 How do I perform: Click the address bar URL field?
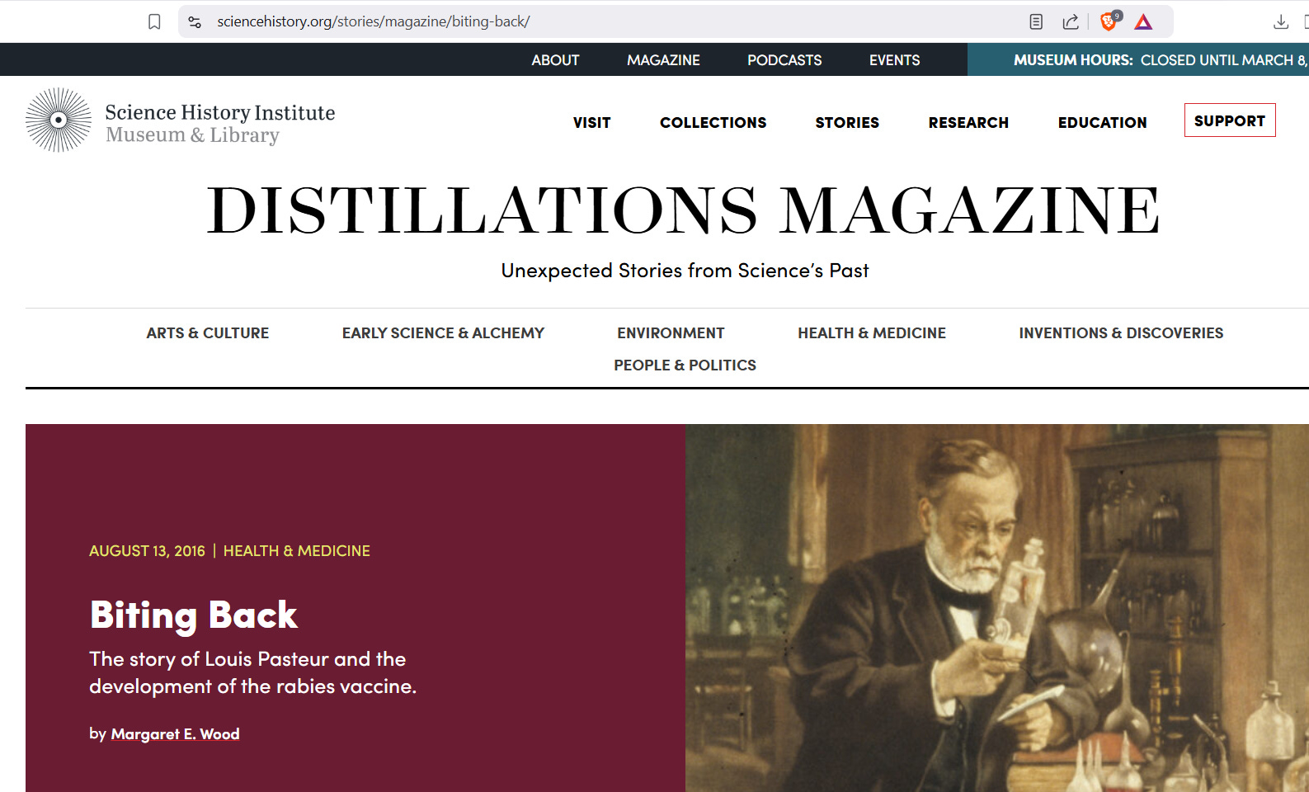point(610,21)
